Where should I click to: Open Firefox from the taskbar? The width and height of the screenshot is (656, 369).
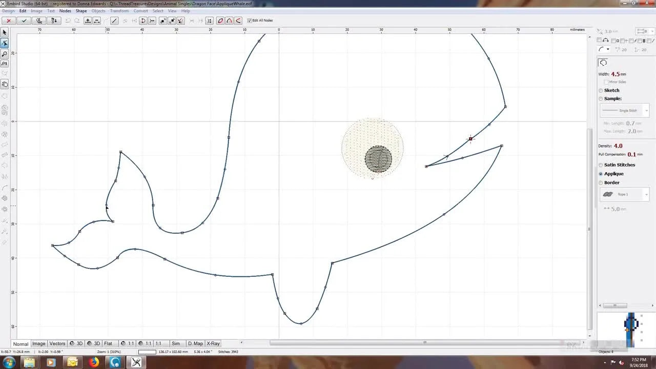click(x=94, y=362)
